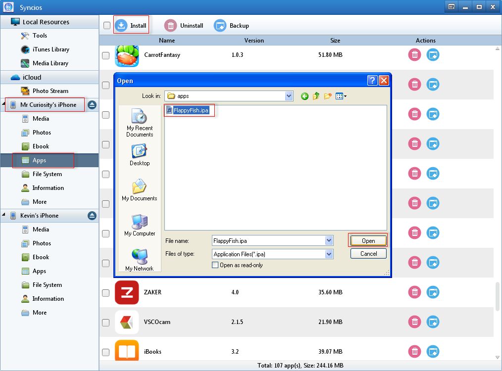This screenshot has width=502, height=371.
Task: Uninstall VSCOcam using its trash icon
Action: tap(414, 322)
